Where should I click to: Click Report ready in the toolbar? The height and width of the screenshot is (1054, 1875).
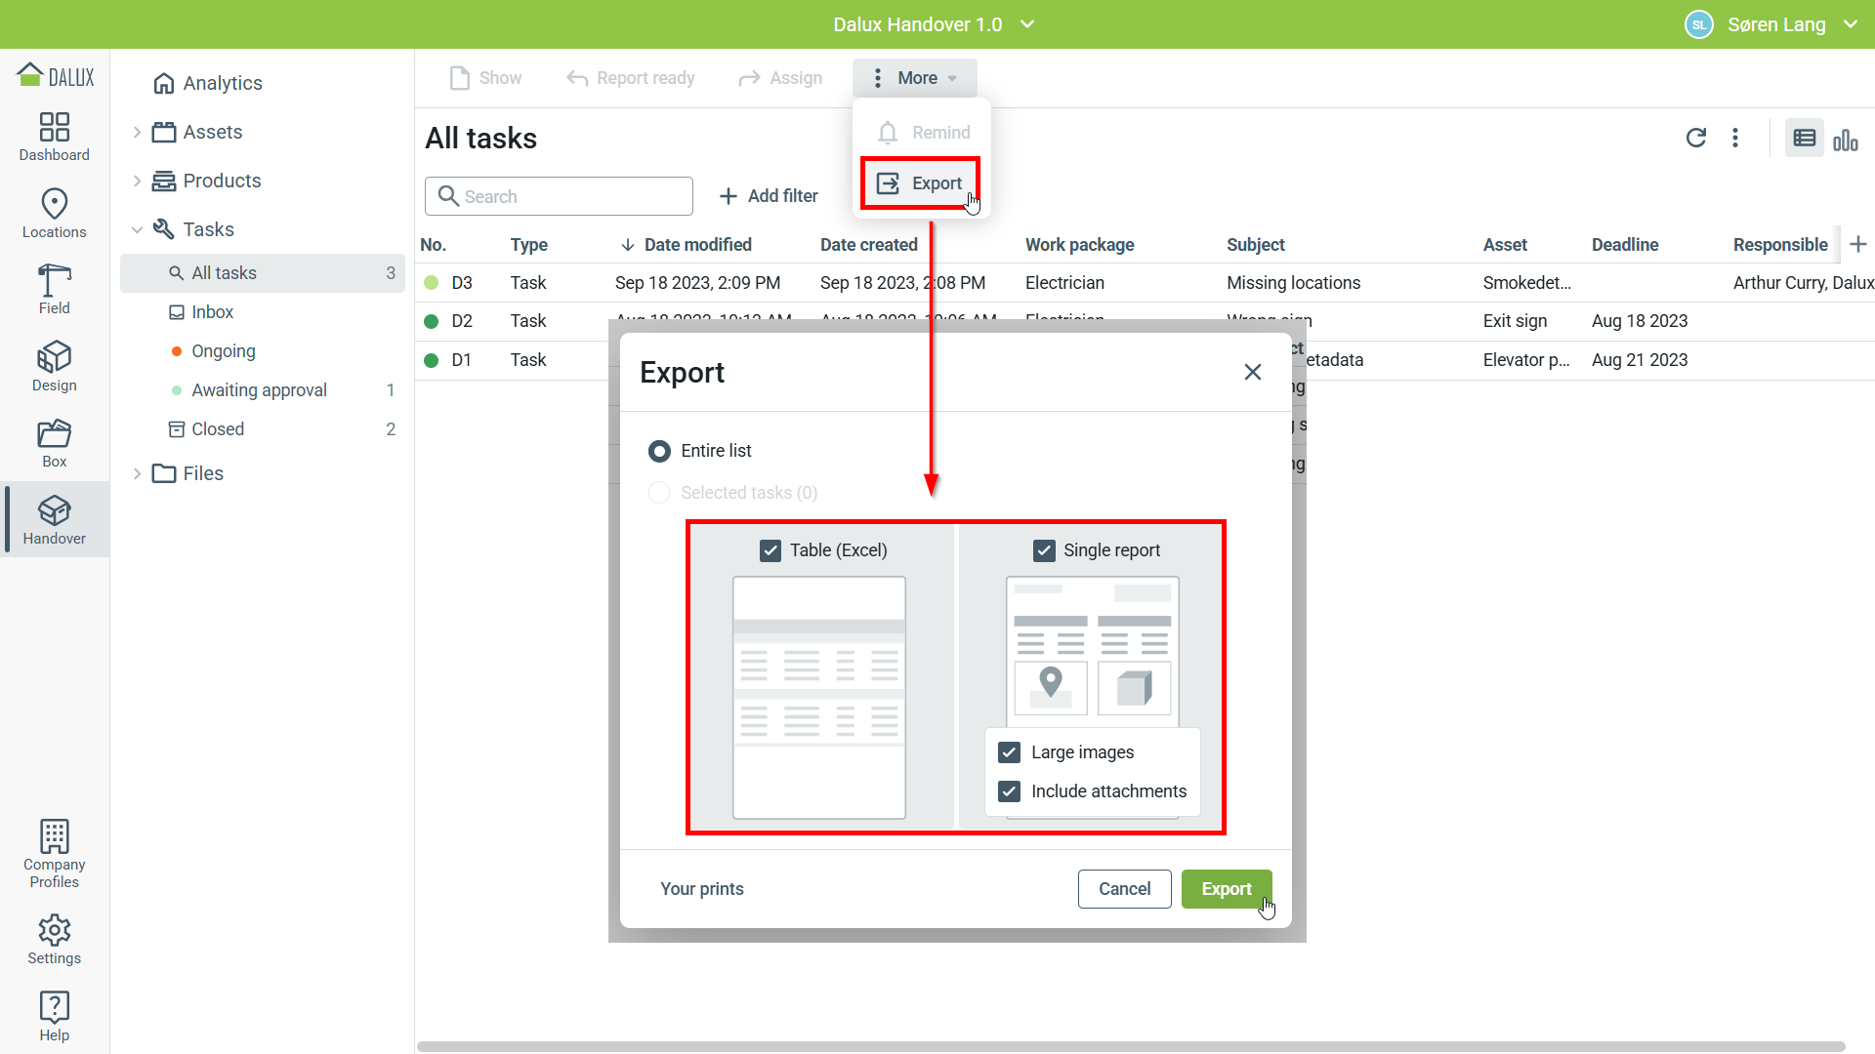pyautogui.click(x=631, y=78)
